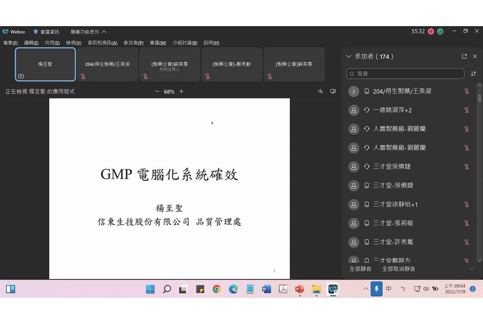Screen dimensions: 483x324
Task: Open the 音訊和視訊(A) menu
Action: click(x=102, y=43)
